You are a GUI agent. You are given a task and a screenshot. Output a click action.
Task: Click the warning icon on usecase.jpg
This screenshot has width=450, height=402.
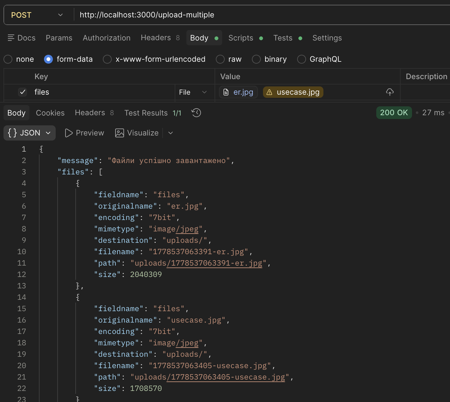click(269, 92)
